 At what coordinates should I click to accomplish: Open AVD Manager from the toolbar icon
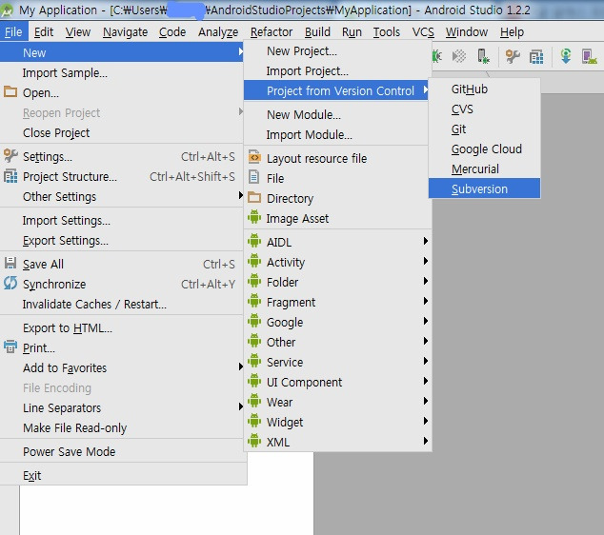click(x=589, y=56)
